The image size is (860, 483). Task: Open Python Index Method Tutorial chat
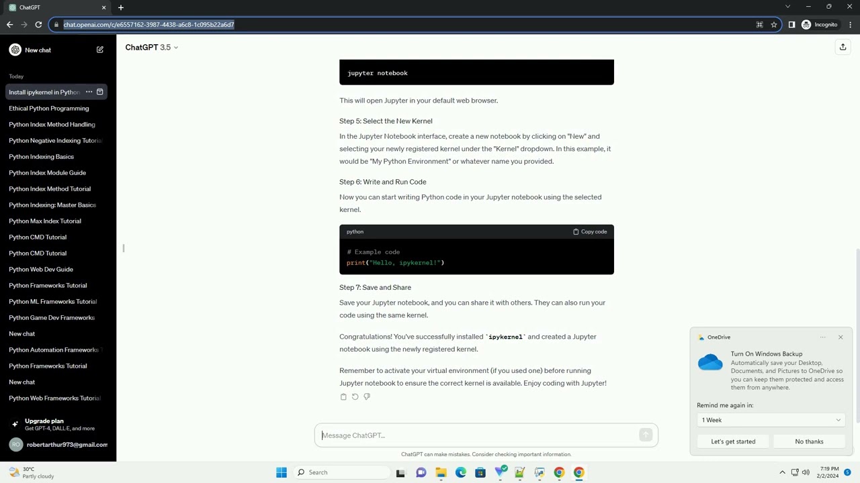[x=56, y=189]
